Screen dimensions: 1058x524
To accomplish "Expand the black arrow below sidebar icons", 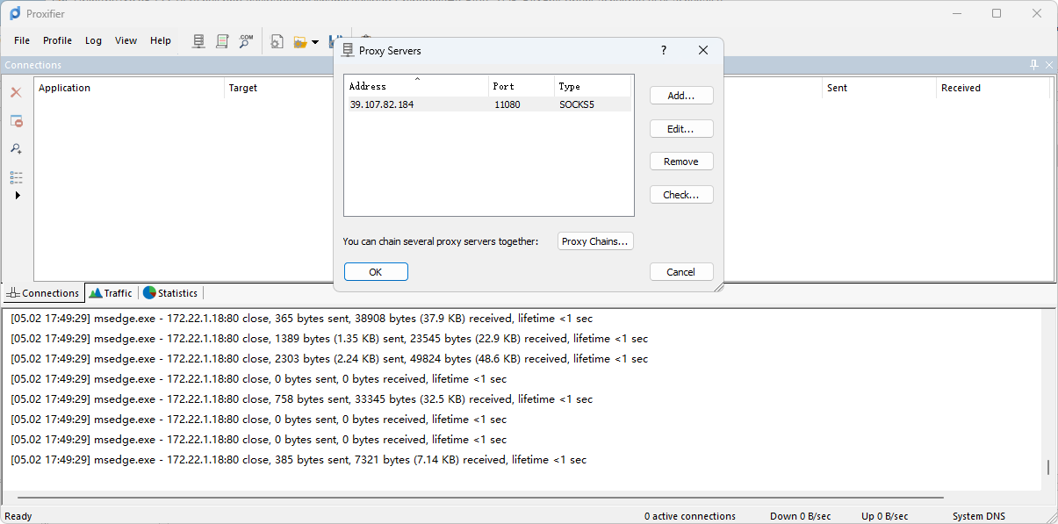I will click(18, 195).
